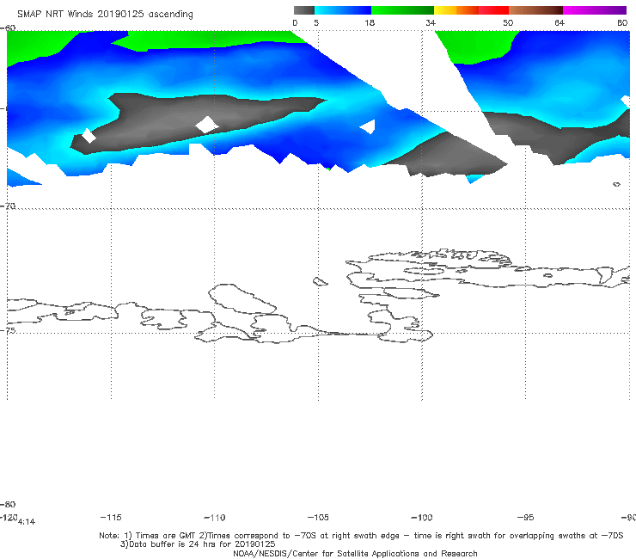
Task: Click the color bar label '34'
Action: click(x=431, y=23)
